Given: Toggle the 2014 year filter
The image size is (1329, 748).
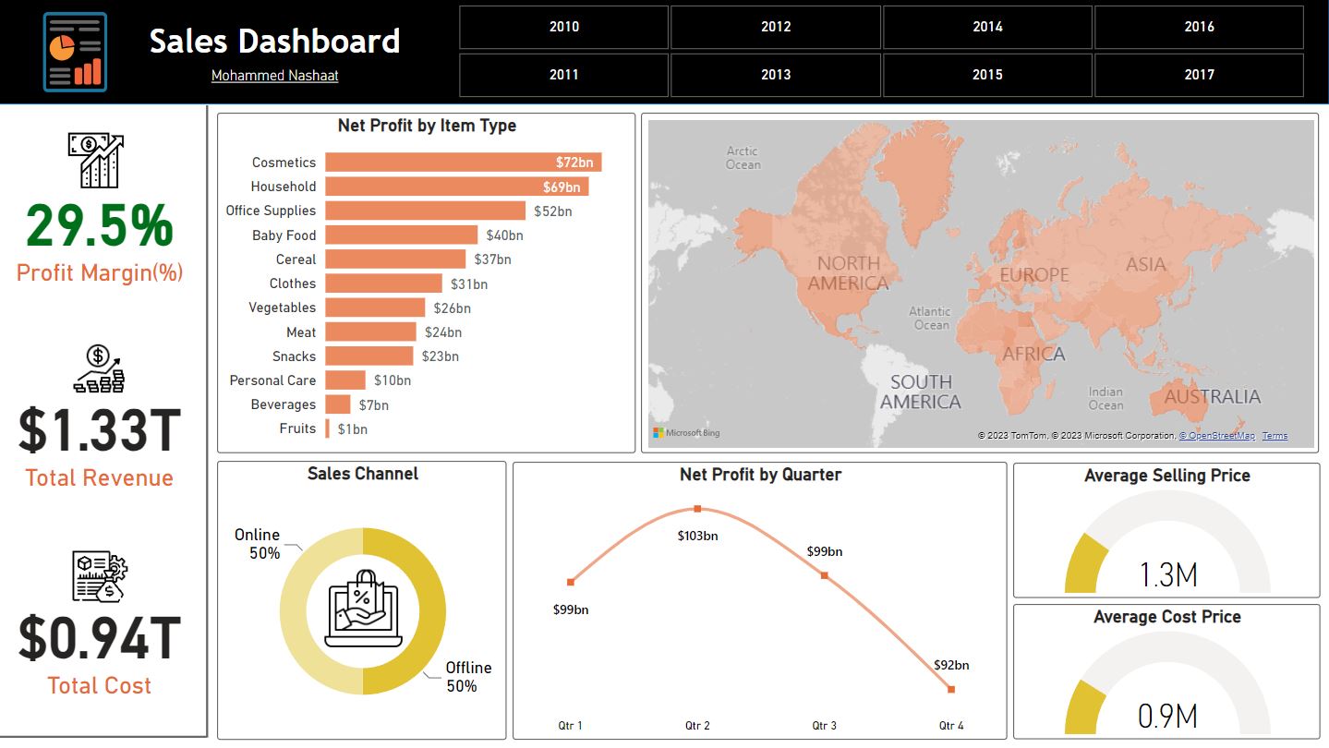Looking at the screenshot, I should click(x=986, y=27).
